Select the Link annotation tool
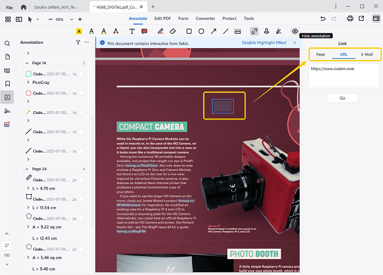Viewport: 383px width, 275px height. pyautogui.click(x=254, y=31)
